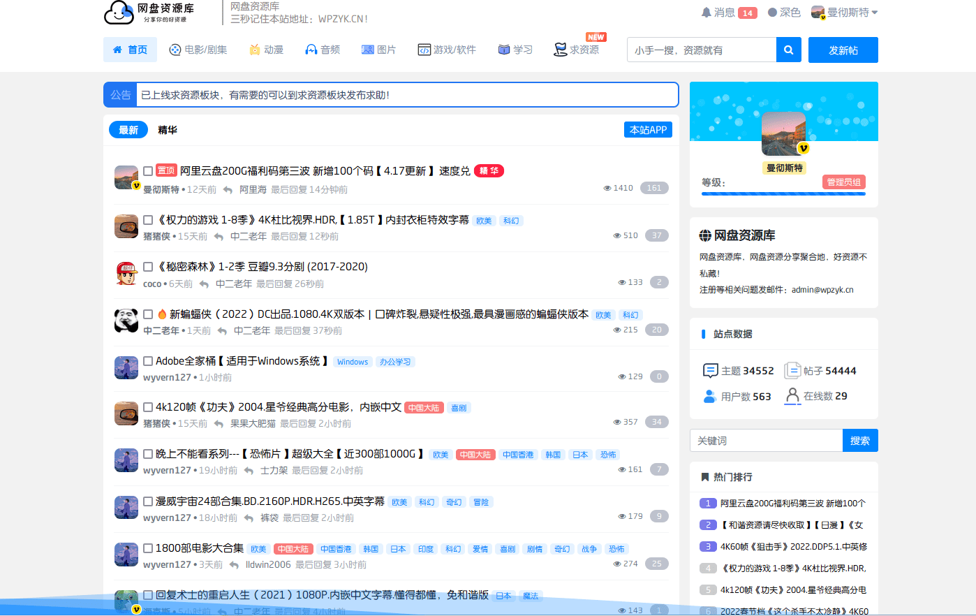
Task: Click the profile avatar in the sidebar card
Action: pyautogui.click(x=783, y=133)
